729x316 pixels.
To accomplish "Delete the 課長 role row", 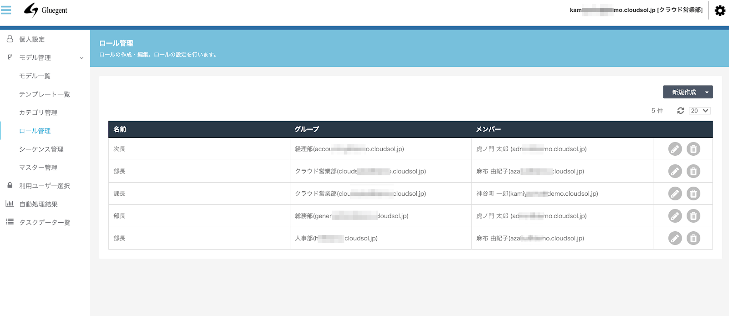I will (693, 194).
